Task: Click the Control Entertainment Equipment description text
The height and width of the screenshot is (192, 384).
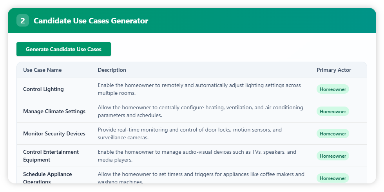Action: 197,156
